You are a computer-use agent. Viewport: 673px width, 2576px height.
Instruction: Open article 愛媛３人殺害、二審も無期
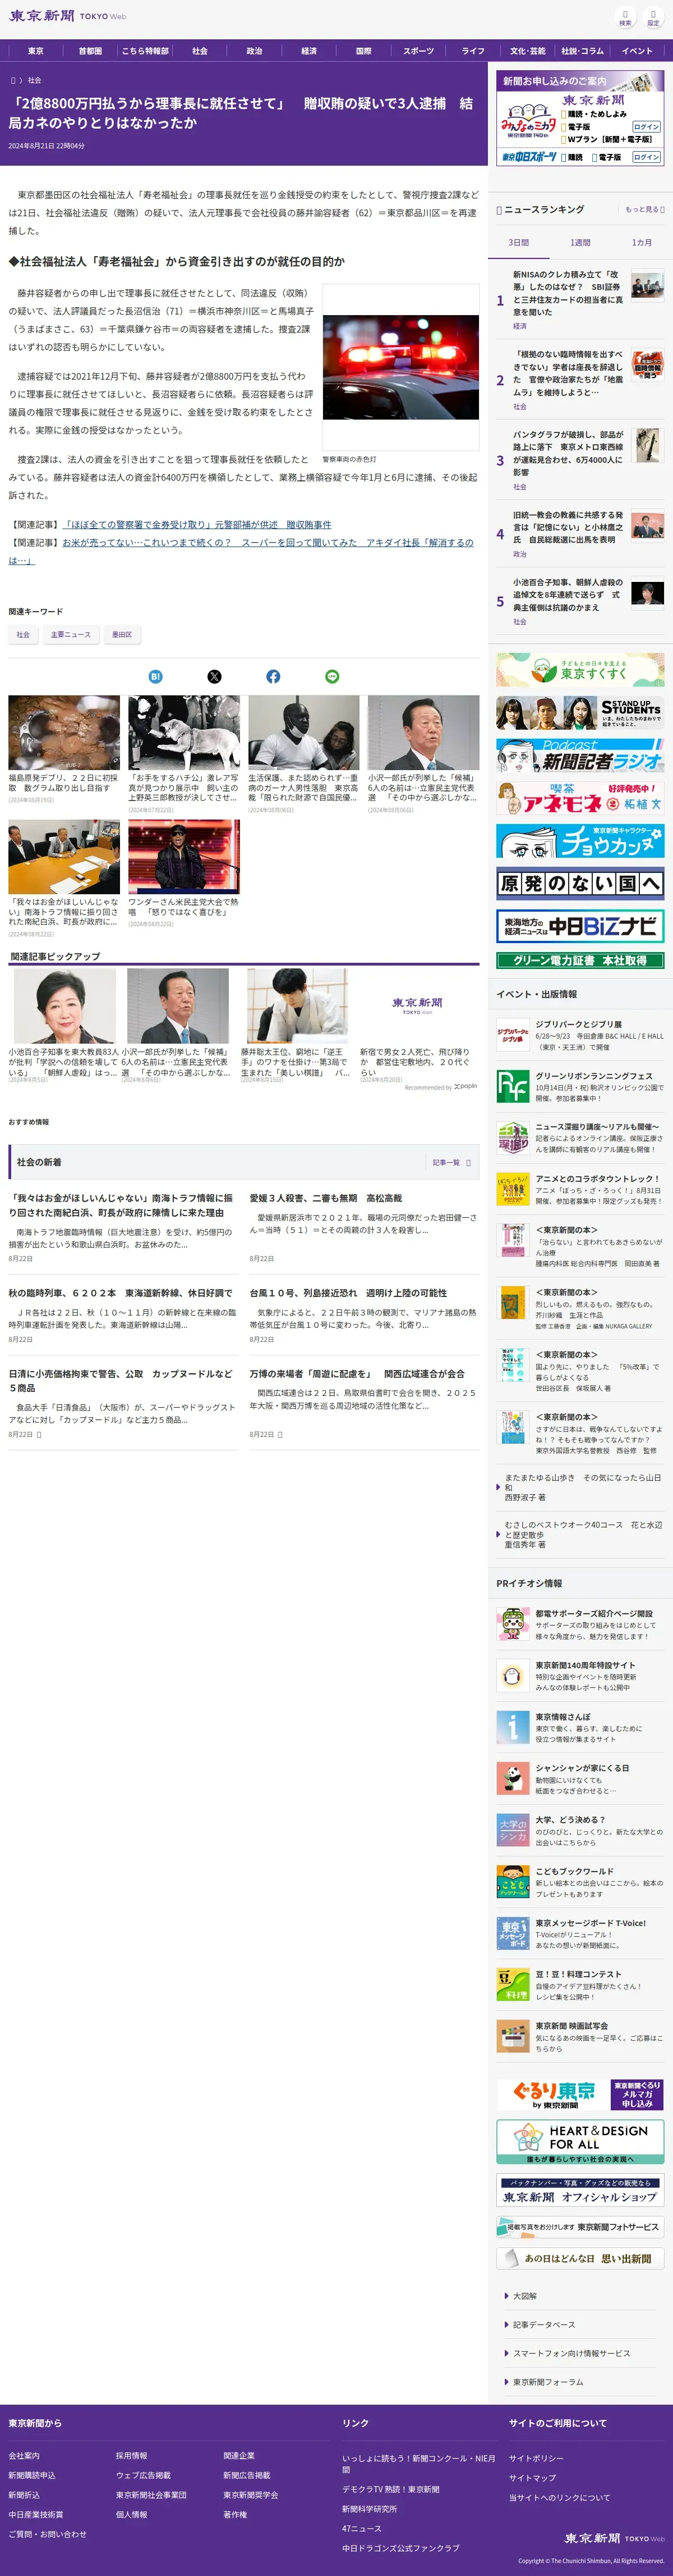325,1198
